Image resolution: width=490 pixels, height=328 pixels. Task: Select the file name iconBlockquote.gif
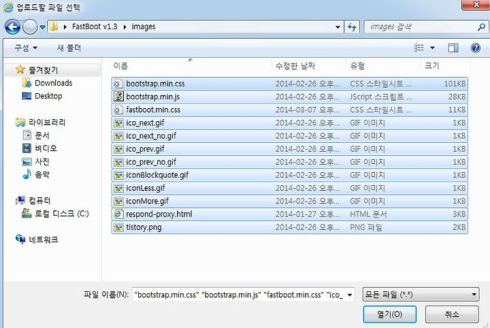point(157,175)
